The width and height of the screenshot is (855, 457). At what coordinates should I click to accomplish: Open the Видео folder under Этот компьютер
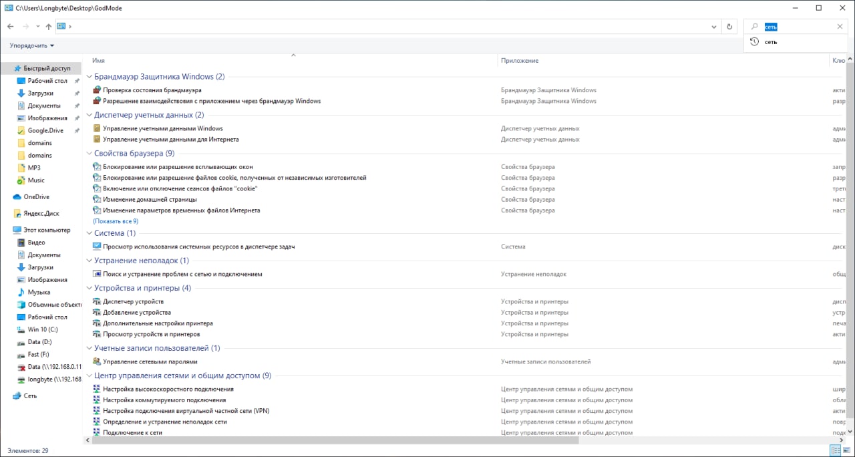(36, 243)
